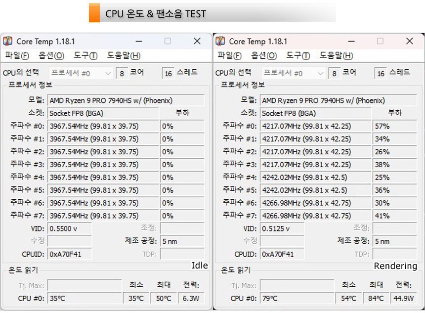This screenshot has width=425, height=313.
Task: Click the 제조 공정 5 nm field in the Rendering window
Action: point(395,241)
